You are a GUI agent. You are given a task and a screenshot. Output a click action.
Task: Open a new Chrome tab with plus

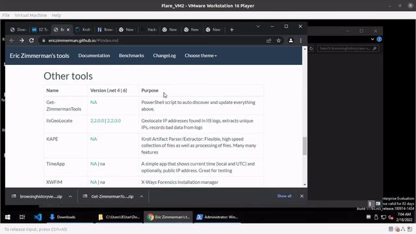pos(231,30)
